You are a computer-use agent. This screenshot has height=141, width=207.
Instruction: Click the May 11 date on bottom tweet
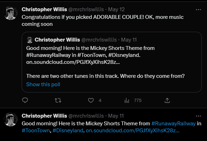[116, 116]
